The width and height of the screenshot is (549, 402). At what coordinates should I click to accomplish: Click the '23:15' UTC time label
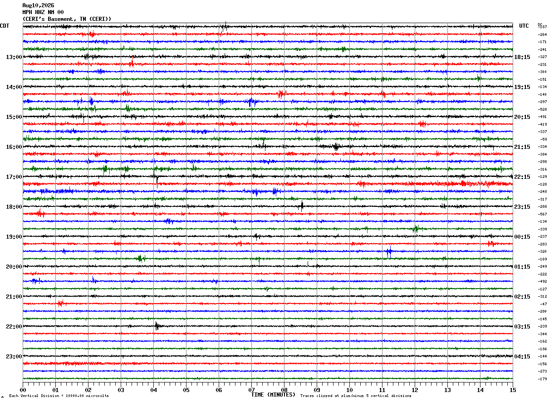click(x=522, y=207)
